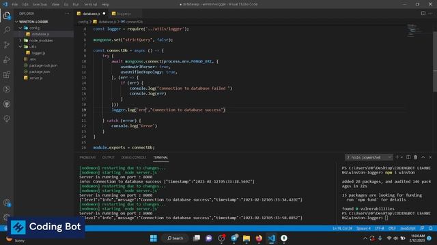Click the JavaScript language mode indicator

click(408, 229)
